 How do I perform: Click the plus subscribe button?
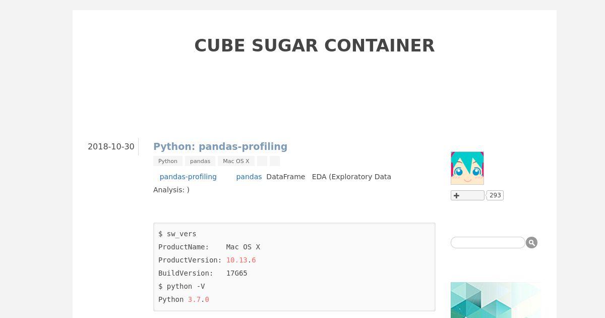tap(467, 195)
